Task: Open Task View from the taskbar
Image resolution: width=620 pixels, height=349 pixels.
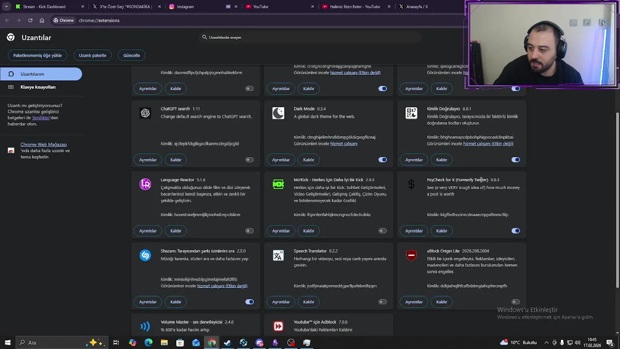Action: [116, 343]
